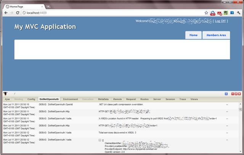Open the Members Area navigation tab
This screenshot has height=155, width=244.
tap(216, 35)
